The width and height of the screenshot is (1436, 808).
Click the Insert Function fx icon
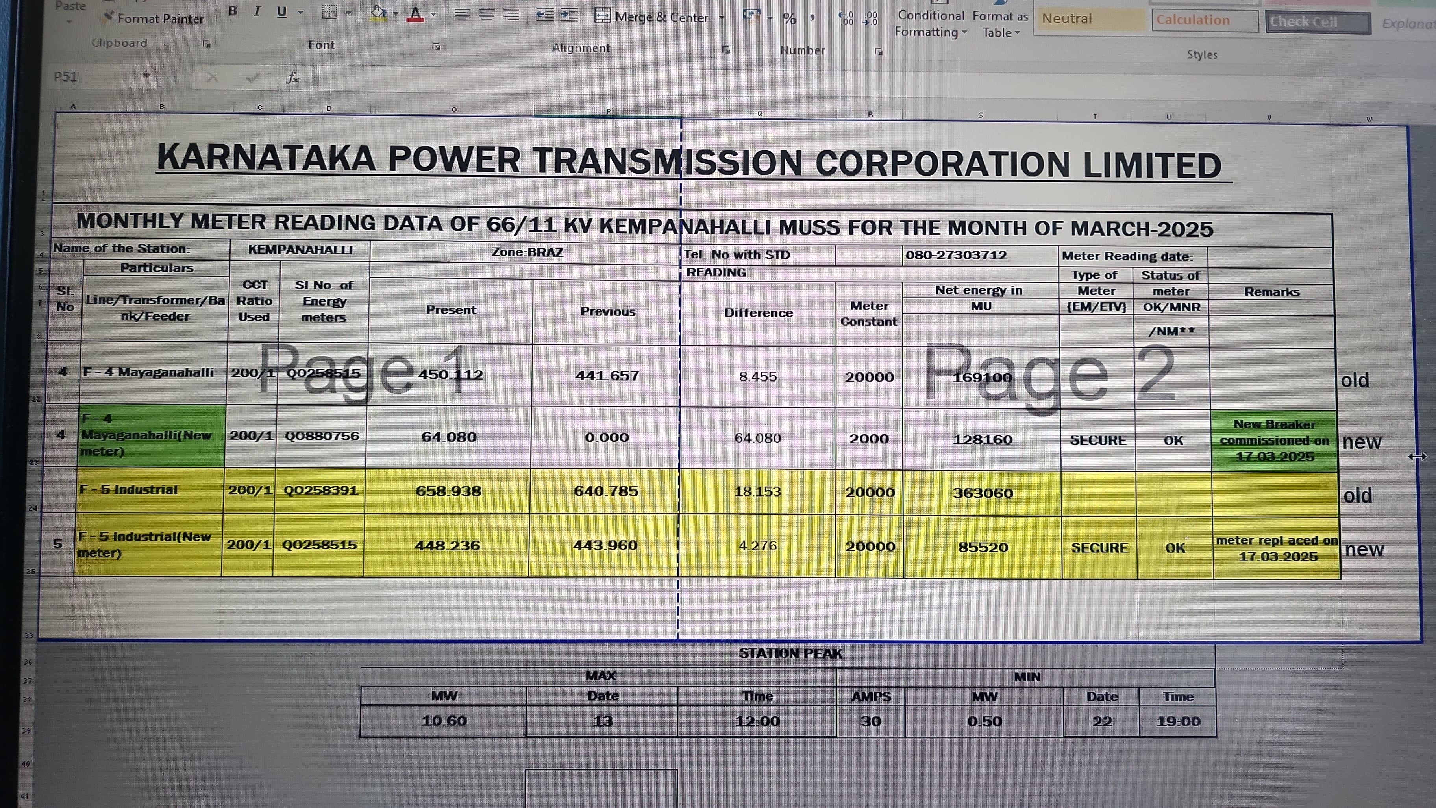[292, 78]
